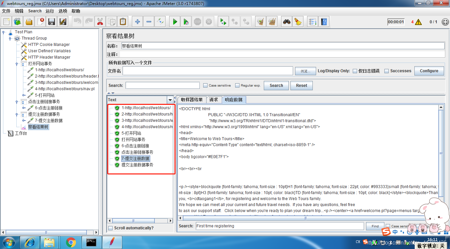The image size is (450, 249).
Task: Open the Function Helper list icon
Action: pos(312,22)
